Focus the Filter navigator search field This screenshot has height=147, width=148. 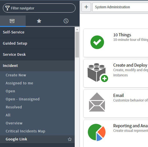point(39,8)
